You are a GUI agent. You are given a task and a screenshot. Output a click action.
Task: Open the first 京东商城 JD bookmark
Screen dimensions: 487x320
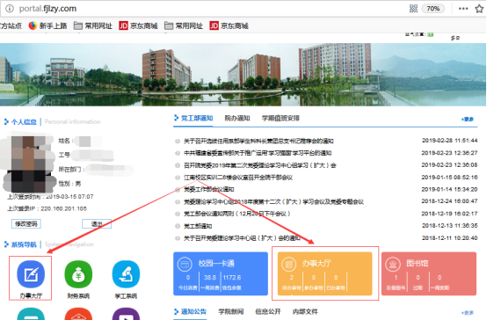click(138, 25)
